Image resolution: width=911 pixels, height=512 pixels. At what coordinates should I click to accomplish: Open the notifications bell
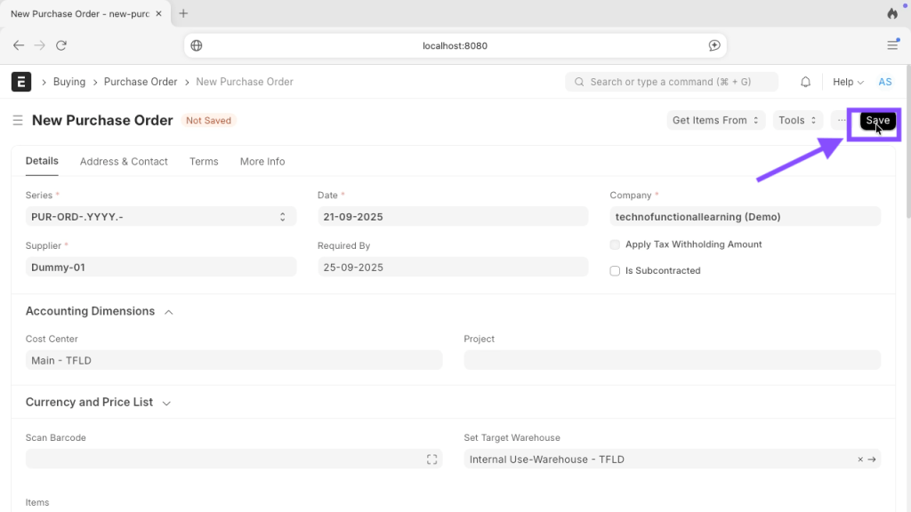click(805, 82)
